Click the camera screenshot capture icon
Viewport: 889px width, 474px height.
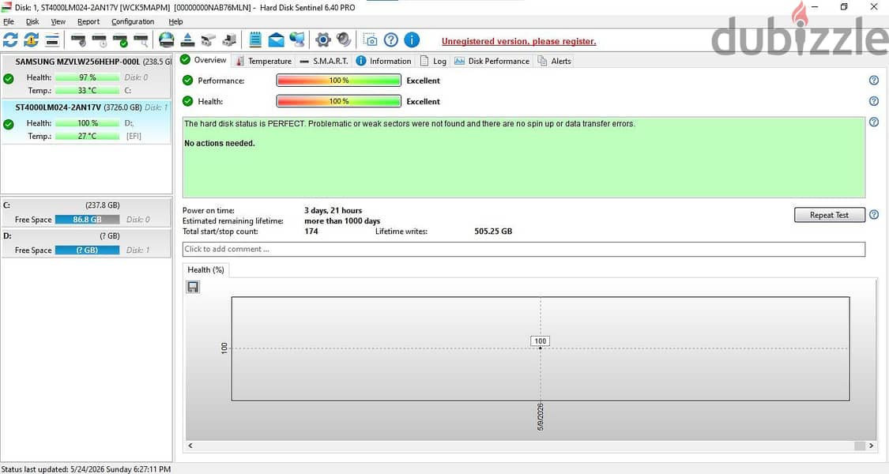pos(370,39)
